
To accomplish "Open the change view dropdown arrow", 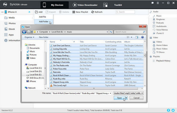I will 131,37.
